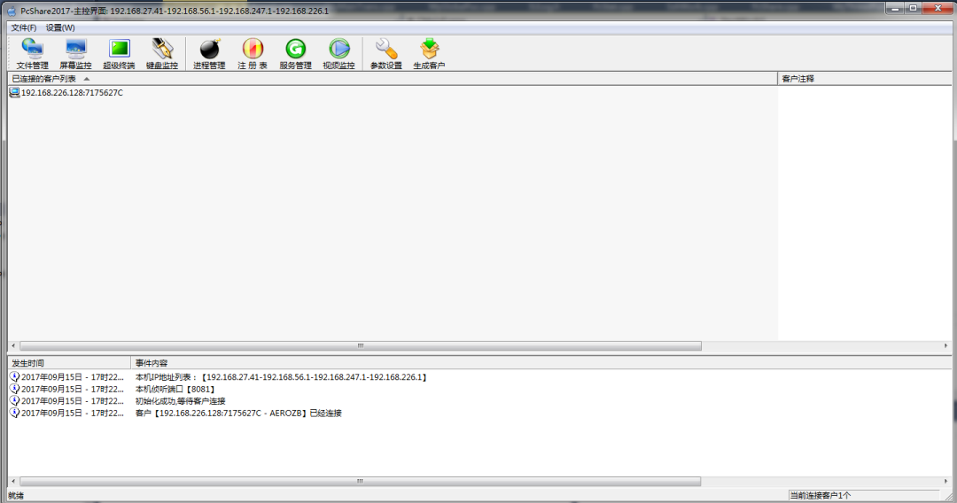Open 服务管理 service manager
This screenshot has height=503, width=957.
(x=295, y=53)
